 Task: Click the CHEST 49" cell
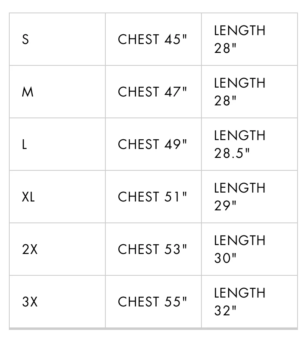click(x=153, y=145)
